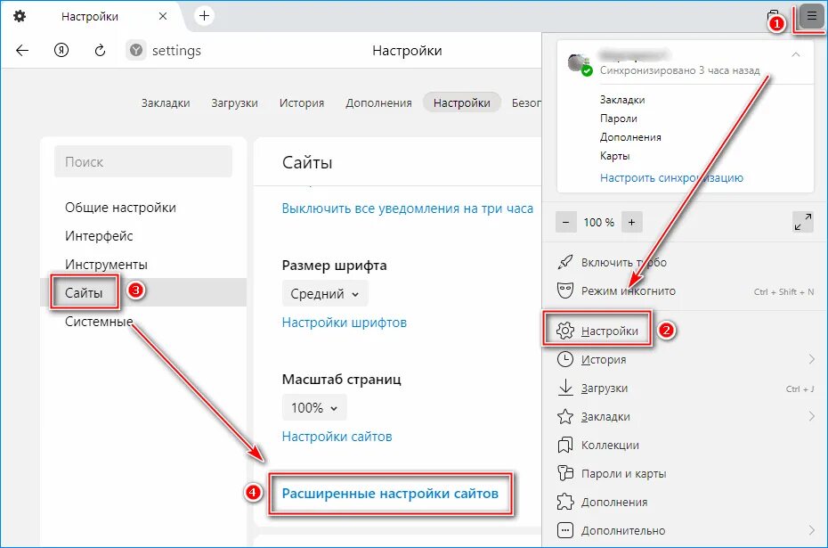Enable turbo via Включить турбо rocket
The image size is (828, 548).
click(612, 262)
